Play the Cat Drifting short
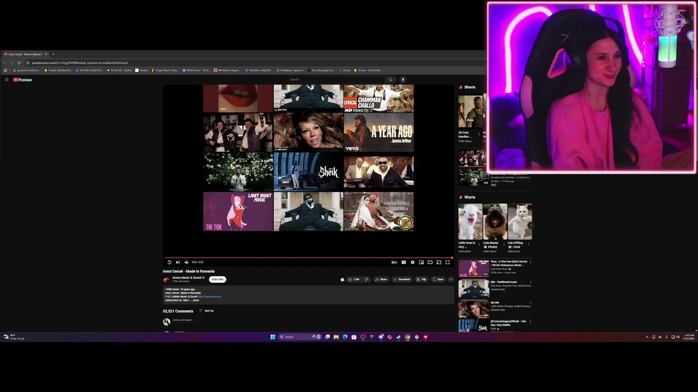Screen dimensions: 698x392 520,222
